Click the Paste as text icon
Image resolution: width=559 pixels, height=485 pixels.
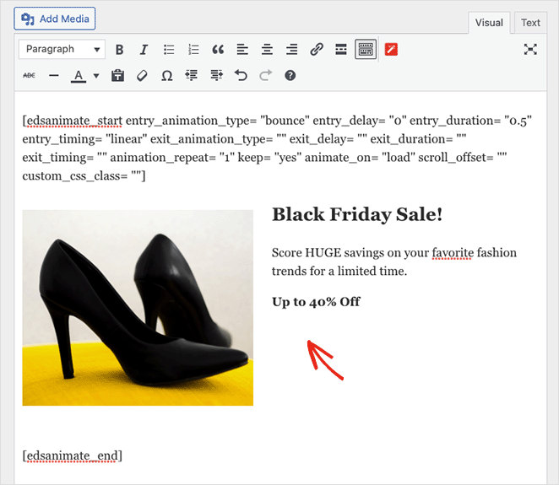117,76
